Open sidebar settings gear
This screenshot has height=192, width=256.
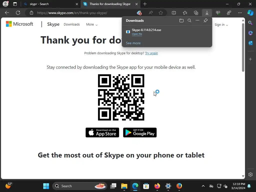pos(250,174)
